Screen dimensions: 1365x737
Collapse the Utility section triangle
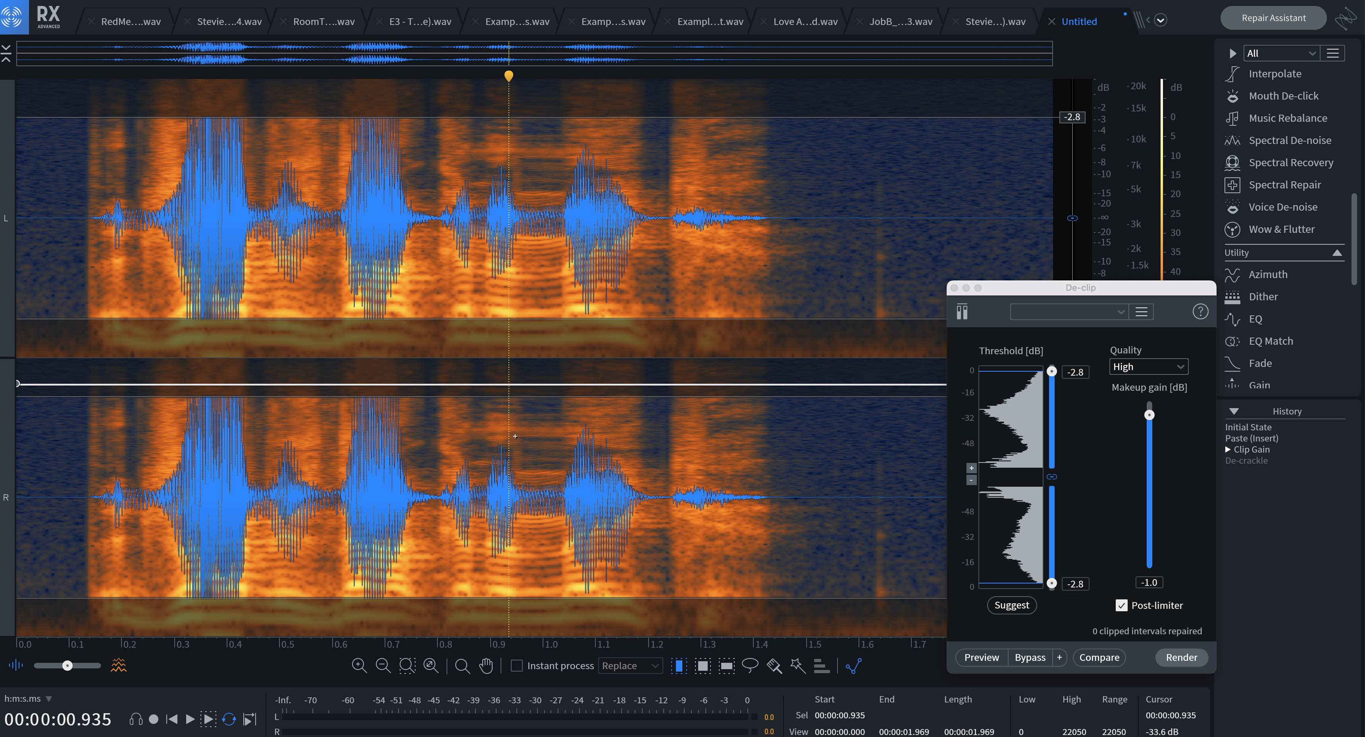point(1337,253)
